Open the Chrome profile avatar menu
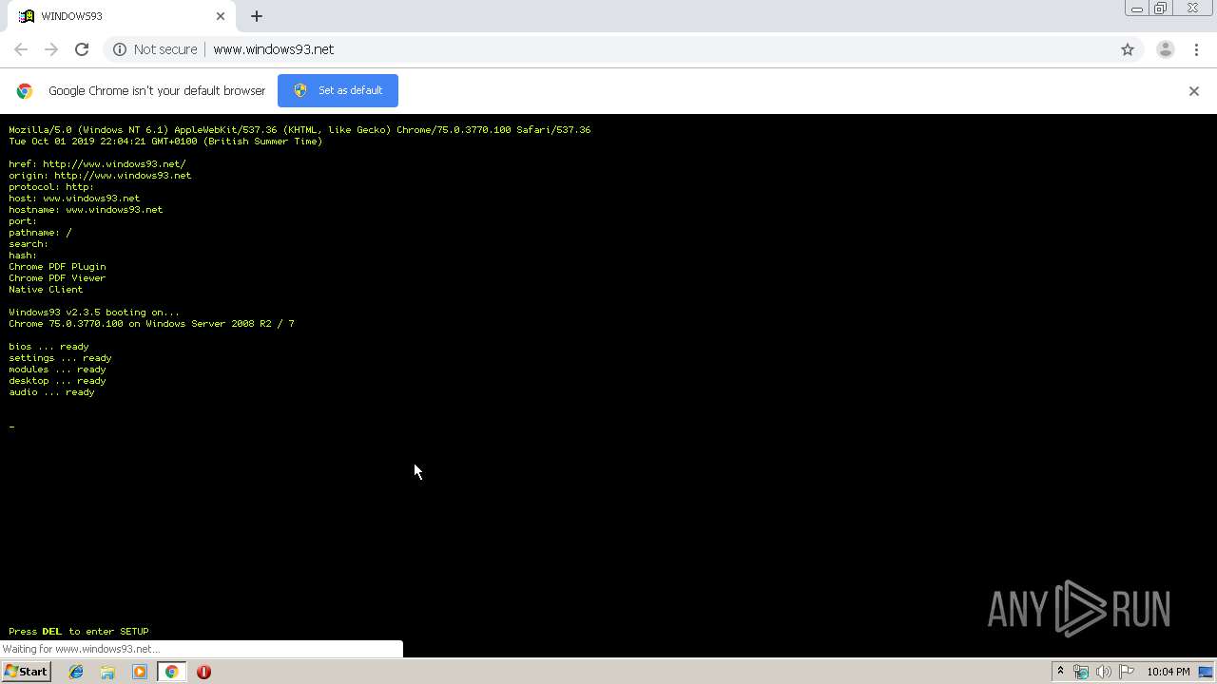The width and height of the screenshot is (1217, 684). click(x=1165, y=49)
